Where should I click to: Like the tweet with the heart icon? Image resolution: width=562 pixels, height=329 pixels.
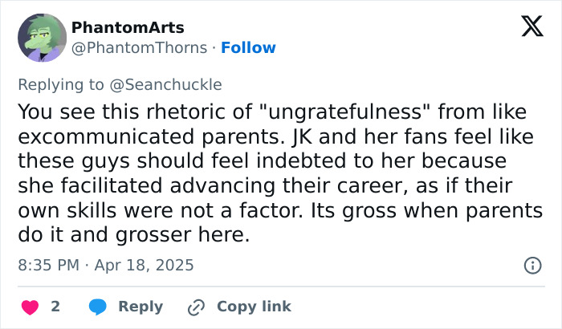[28, 307]
